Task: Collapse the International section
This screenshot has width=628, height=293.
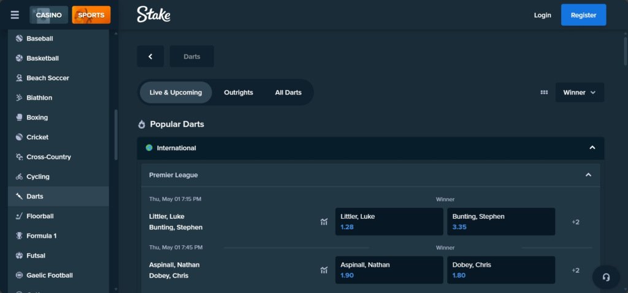Action: (592, 148)
